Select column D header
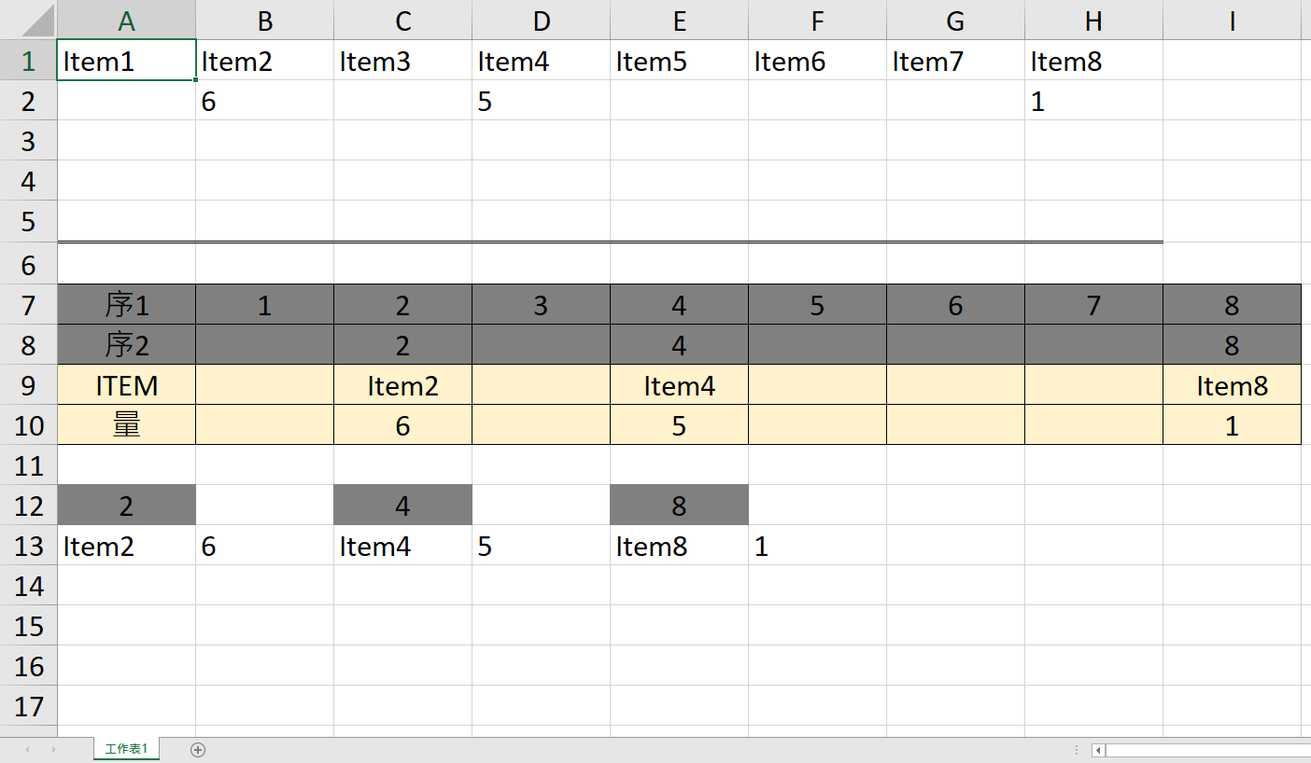 [541, 21]
